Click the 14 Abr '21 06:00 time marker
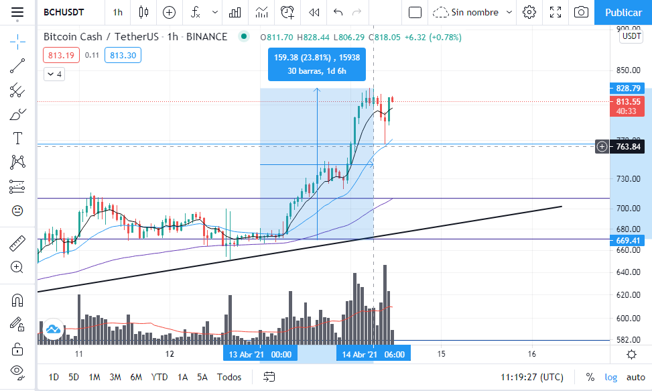This screenshot has width=652, height=391. (373, 354)
